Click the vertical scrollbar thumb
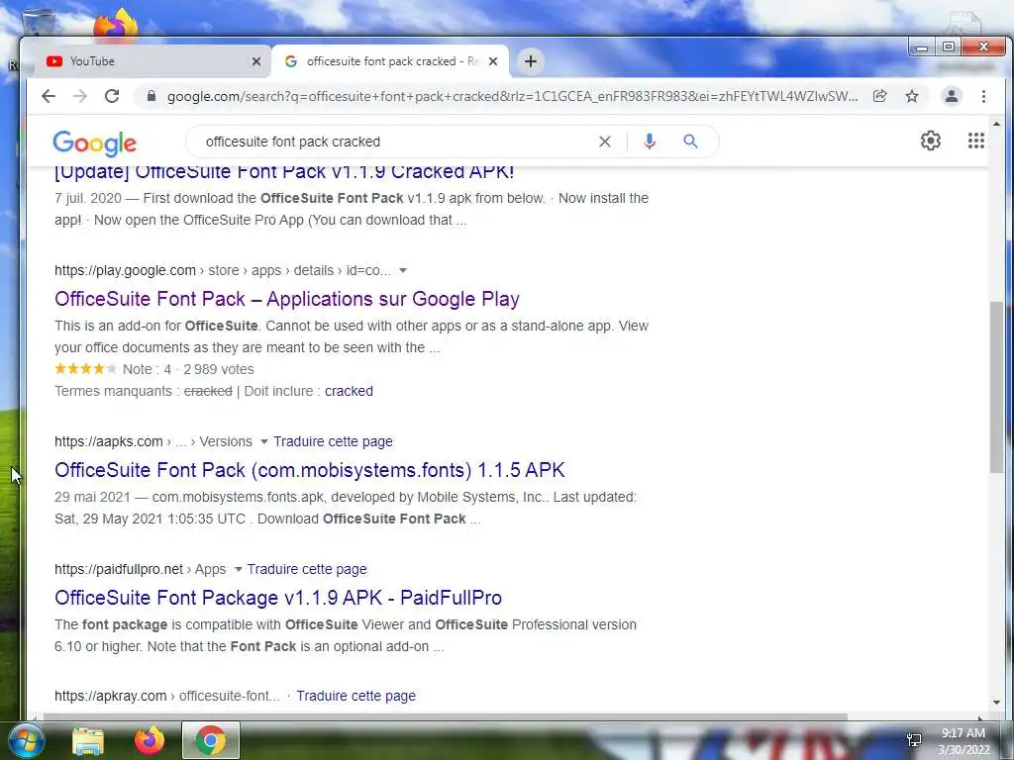Image resolution: width=1014 pixels, height=760 pixels. [x=996, y=387]
